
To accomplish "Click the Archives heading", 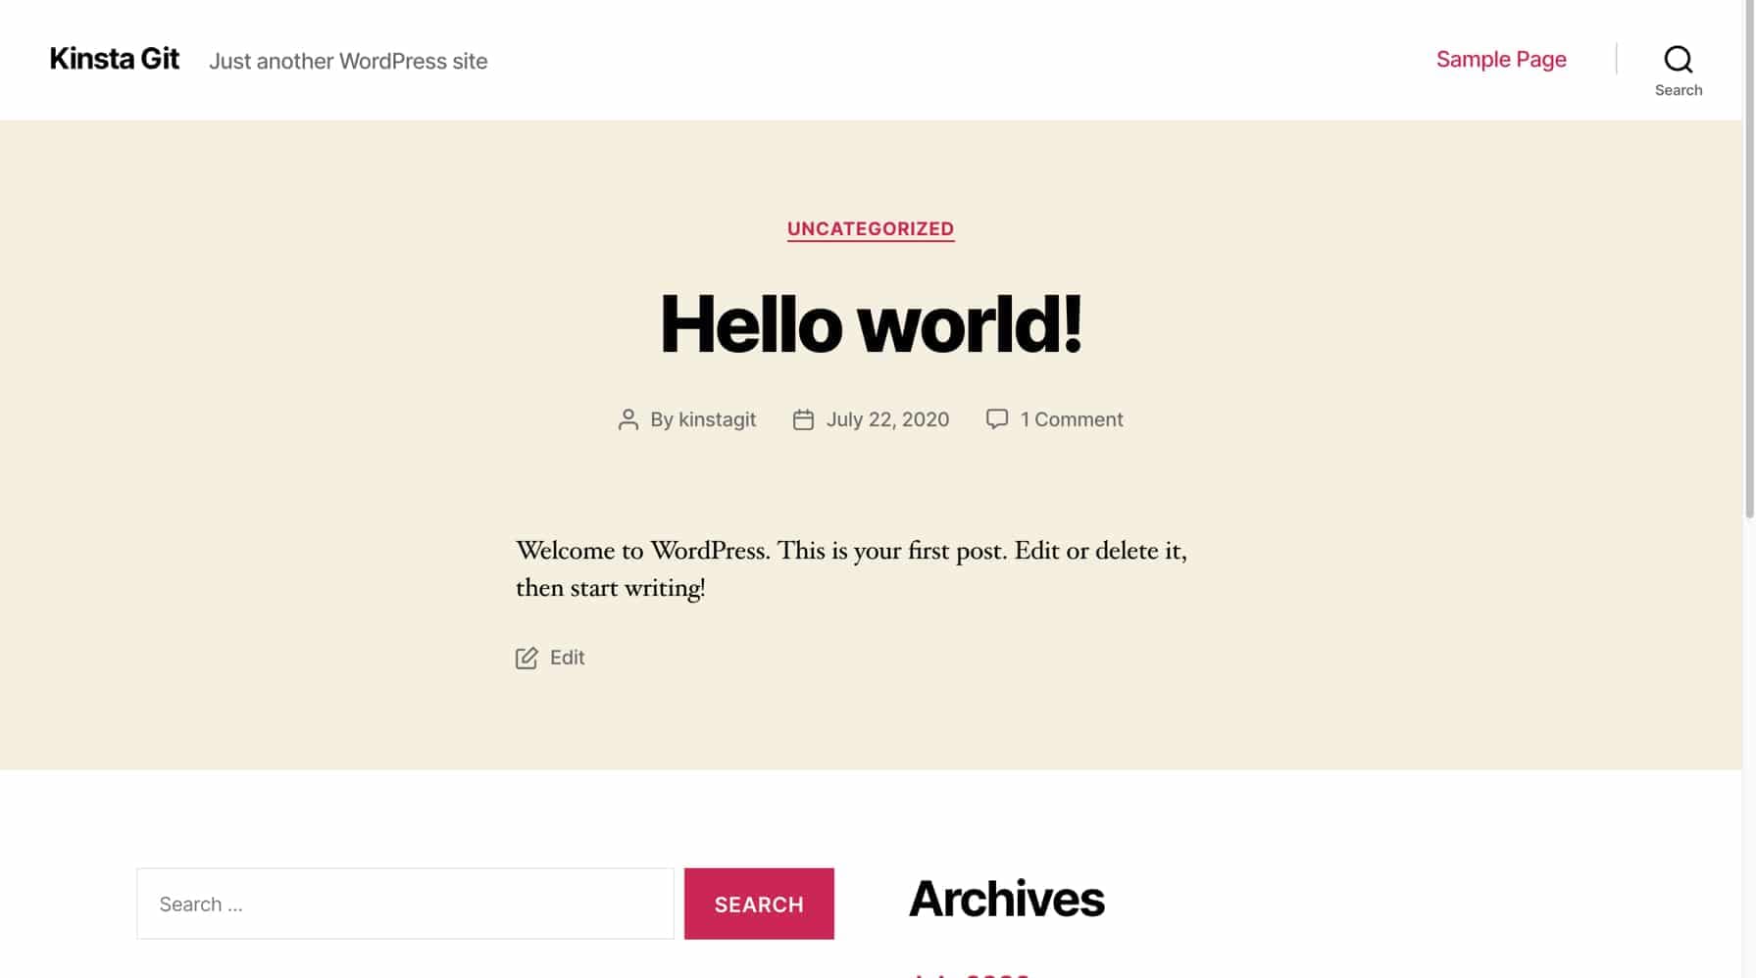I will [x=1007, y=898].
